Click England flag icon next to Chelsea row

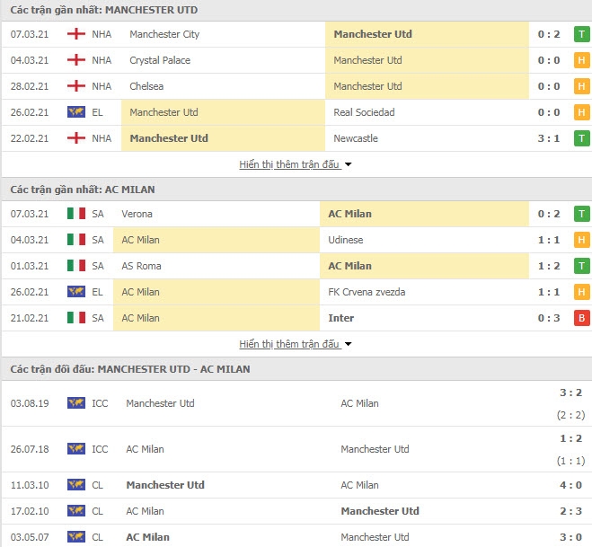point(75,86)
